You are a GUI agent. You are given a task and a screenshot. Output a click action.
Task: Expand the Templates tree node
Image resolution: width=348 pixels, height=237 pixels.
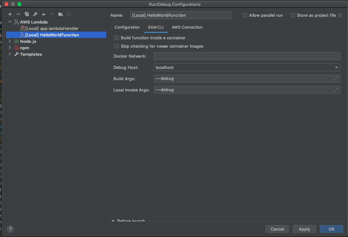point(10,54)
